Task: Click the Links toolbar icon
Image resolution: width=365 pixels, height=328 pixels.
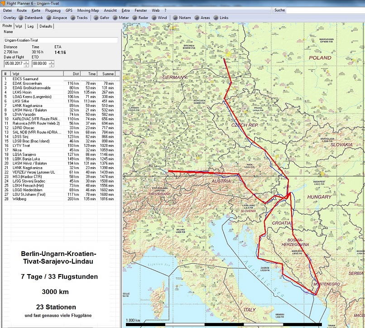Action: tap(216, 18)
